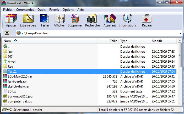Select the 707 folder name
The width and height of the screenshot is (184, 114).
pyautogui.click(x=10, y=57)
